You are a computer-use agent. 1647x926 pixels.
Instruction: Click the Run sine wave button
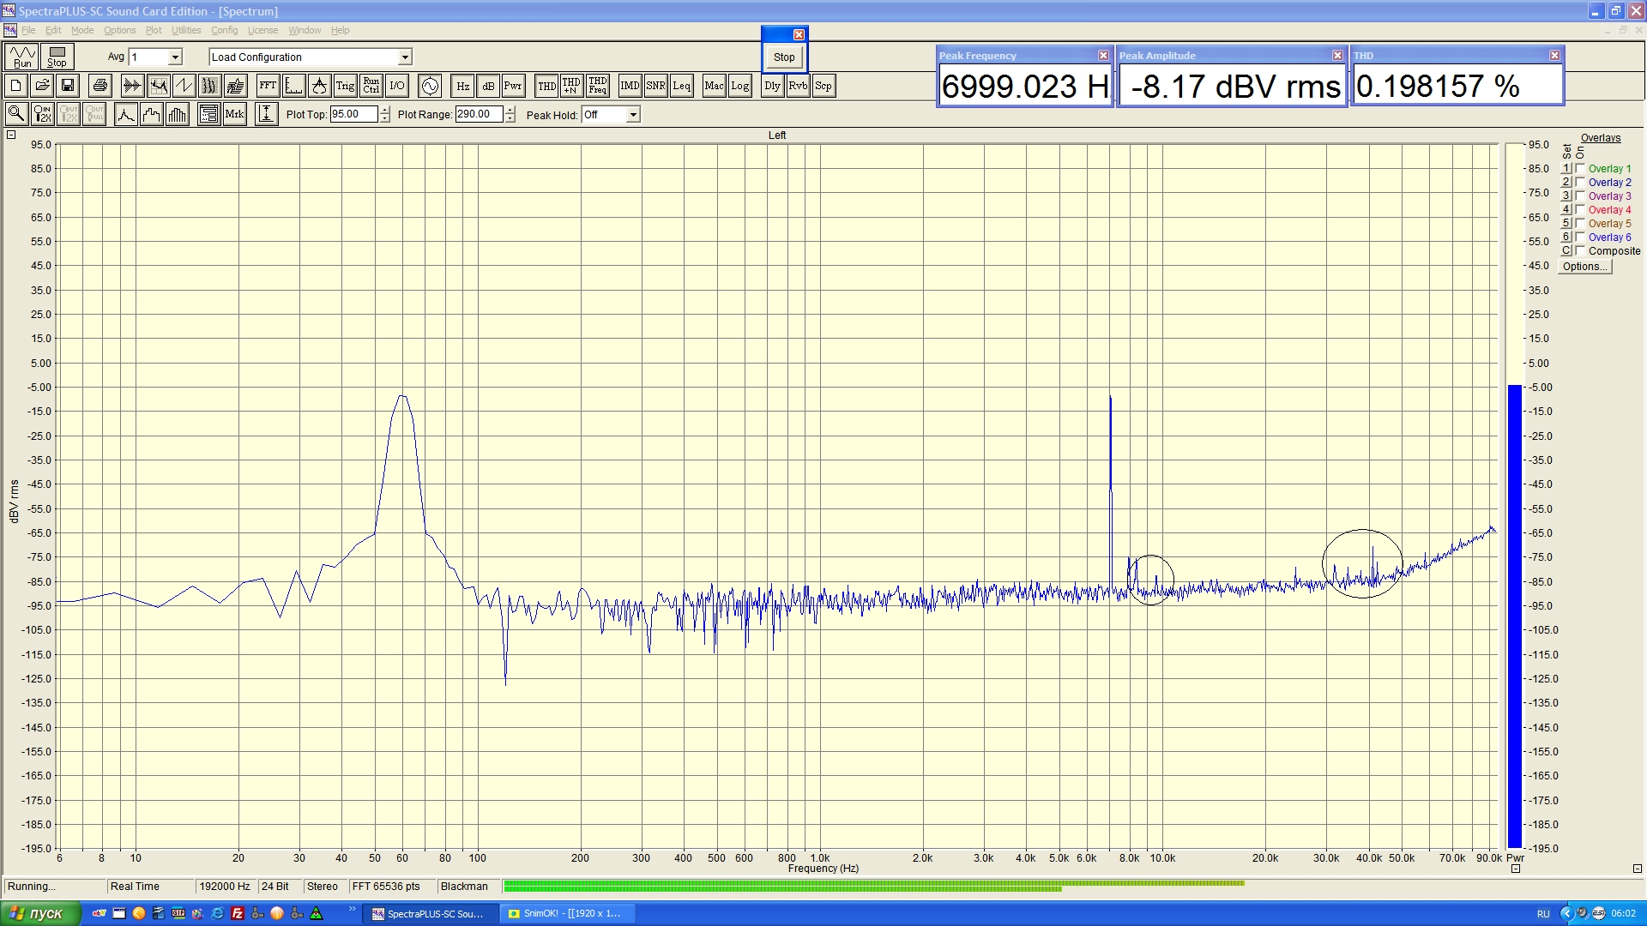(22, 57)
